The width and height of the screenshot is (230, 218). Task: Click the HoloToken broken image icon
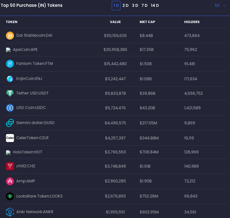8,152
